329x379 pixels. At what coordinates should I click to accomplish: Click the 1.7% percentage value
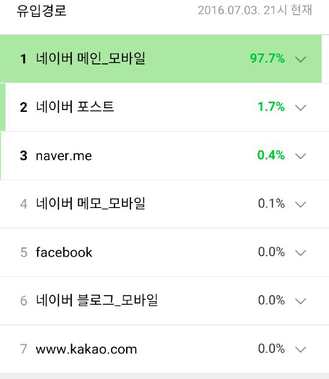(271, 107)
